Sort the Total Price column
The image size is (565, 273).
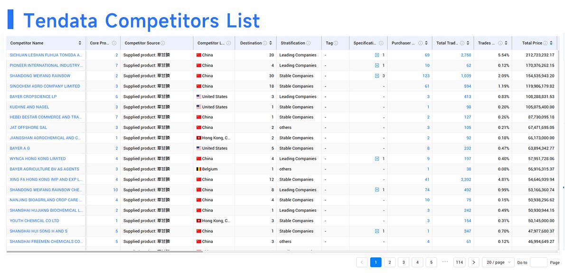(551, 43)
